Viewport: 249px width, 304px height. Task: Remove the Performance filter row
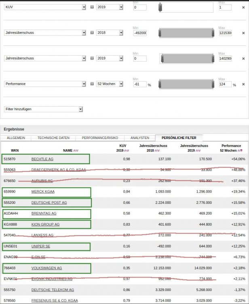point(243,84)
